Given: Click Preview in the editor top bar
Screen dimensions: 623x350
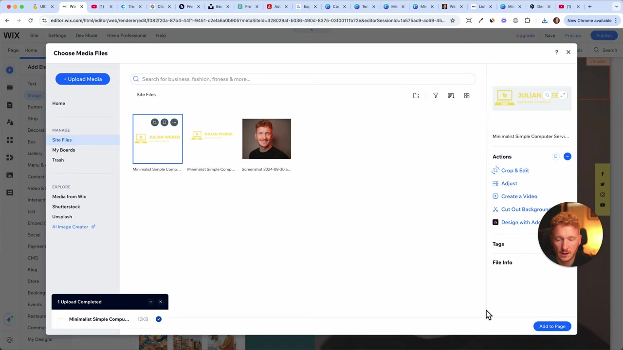Looking at the screenshot, I should tap(573, 35).
